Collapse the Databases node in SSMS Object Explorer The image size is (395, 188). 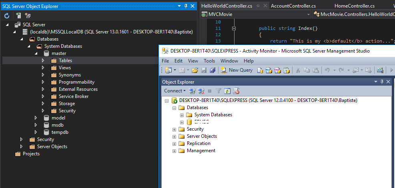point(174,108)
